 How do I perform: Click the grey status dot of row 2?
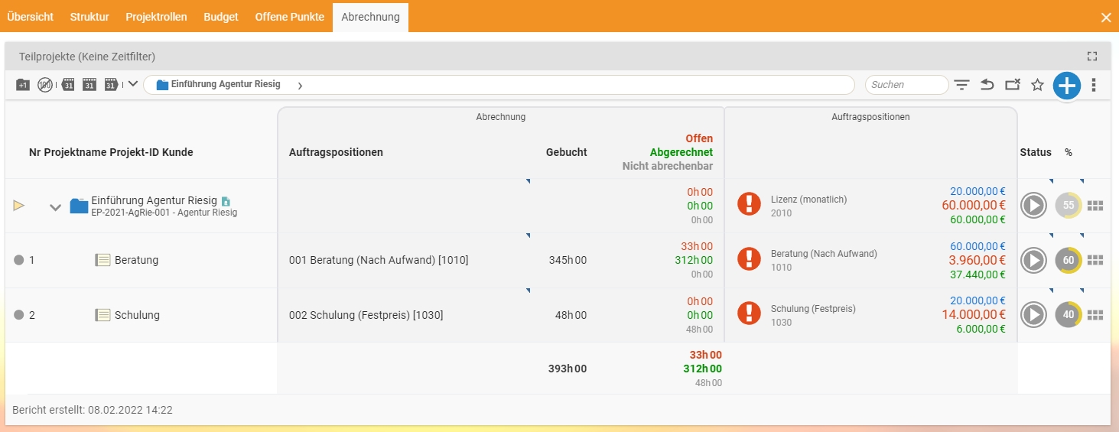19,315
